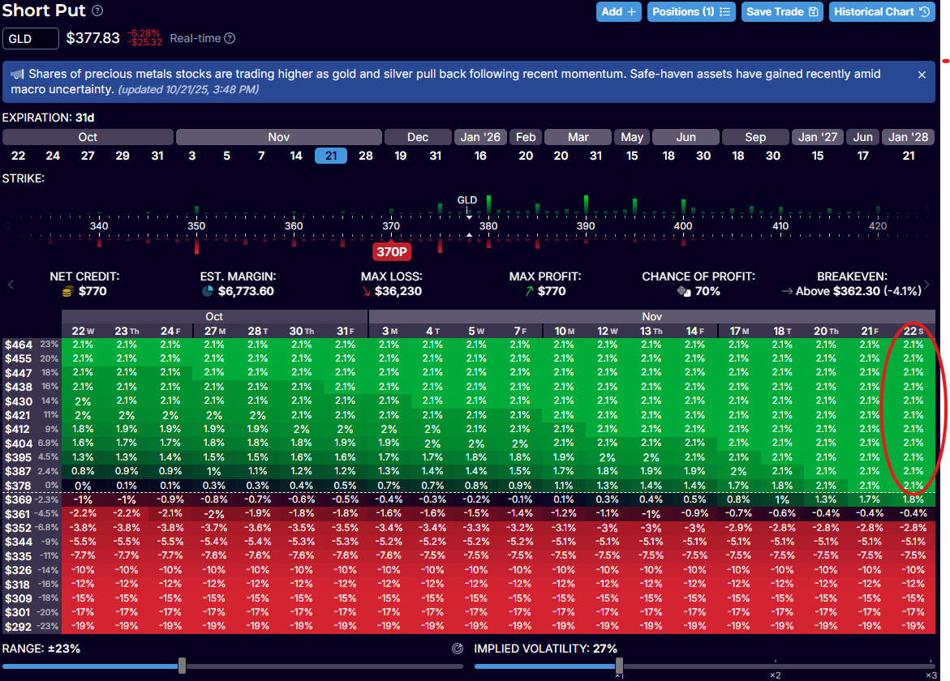The height and width of the screenshot is (681, 950).
Task: Open the Historical Chart view
Action: coord(882,12)
